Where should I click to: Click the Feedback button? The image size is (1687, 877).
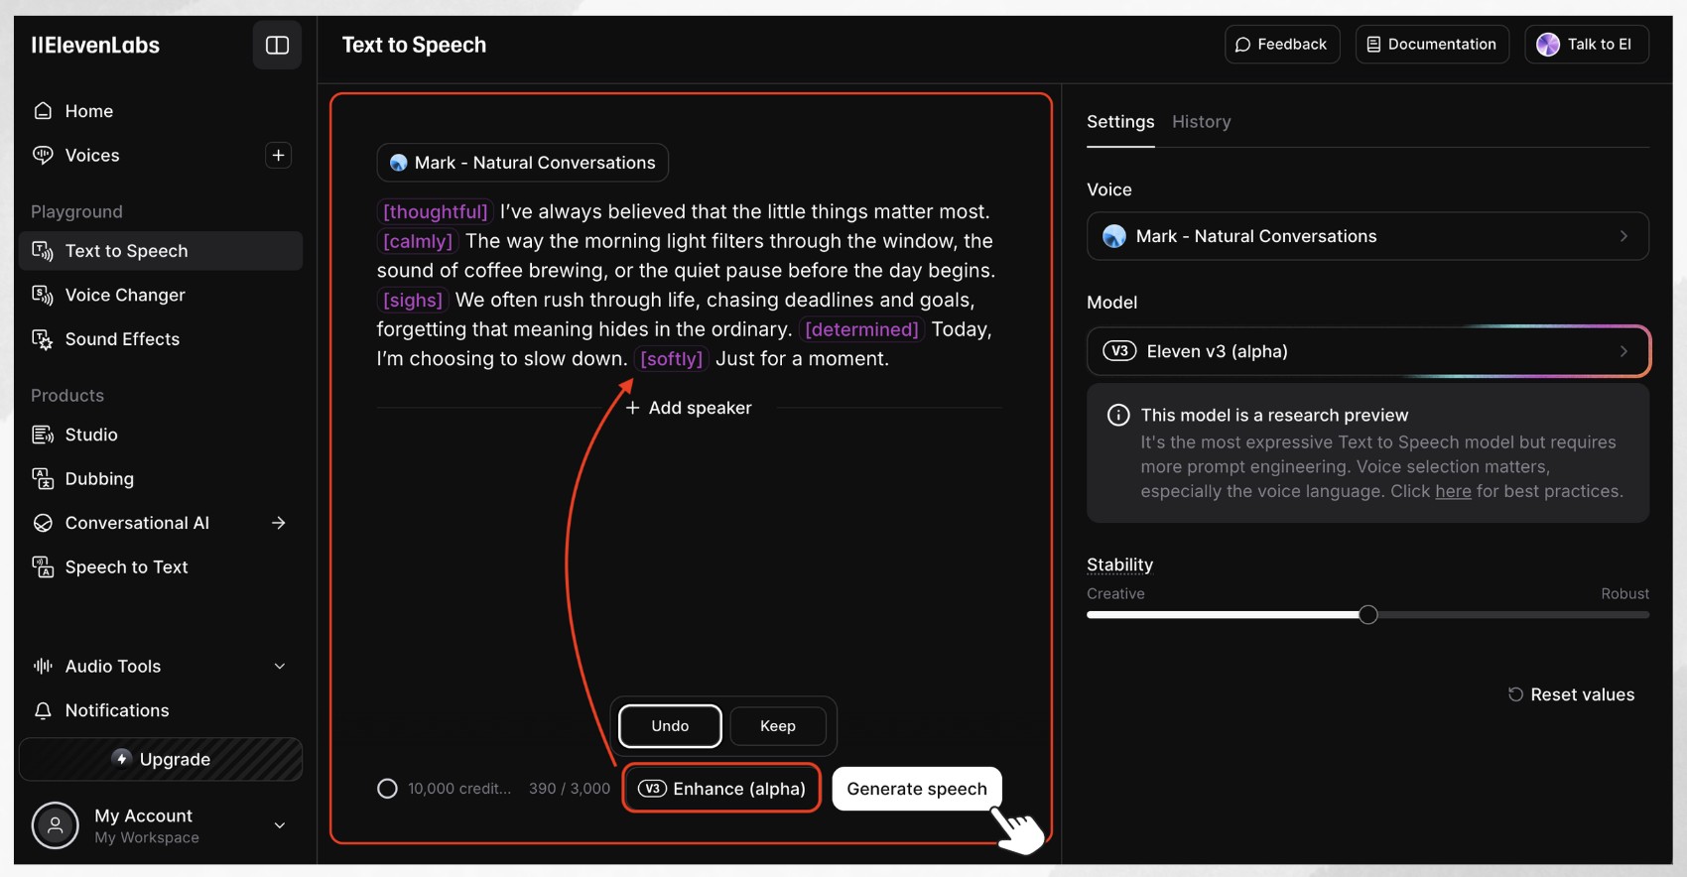click(1282, 45)
